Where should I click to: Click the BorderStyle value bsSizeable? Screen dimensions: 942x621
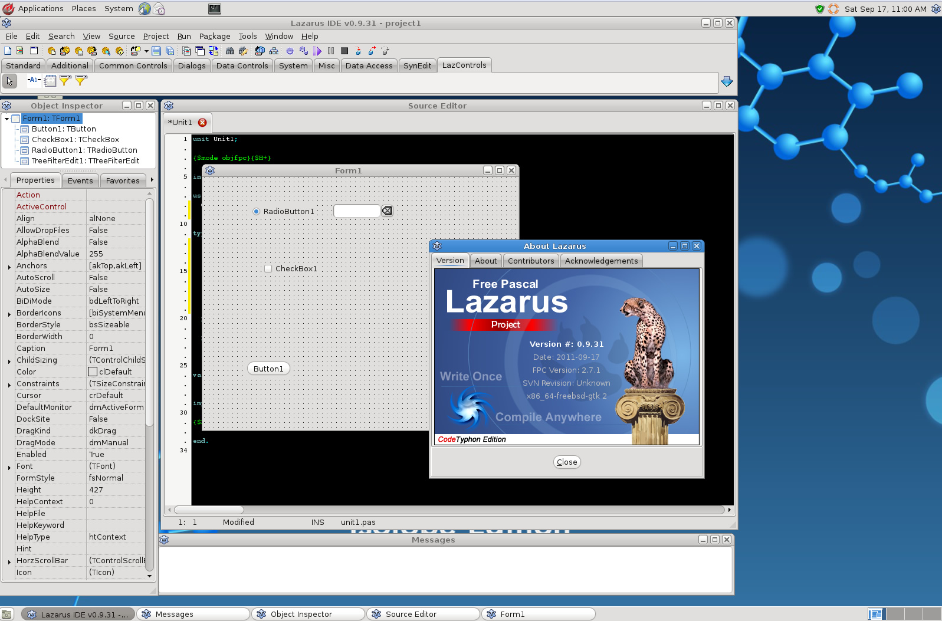116,325
